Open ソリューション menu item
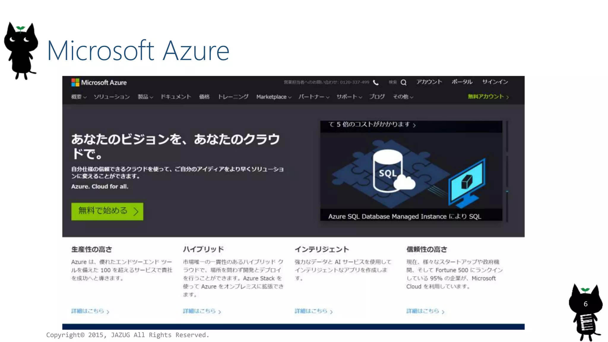The width and height of the screenshot is (608, 342). click(112, 97)
